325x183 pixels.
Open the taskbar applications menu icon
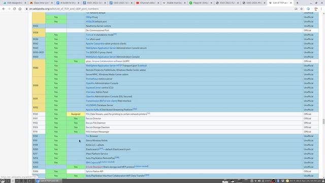pyautogui.click(x=3, y=181)
